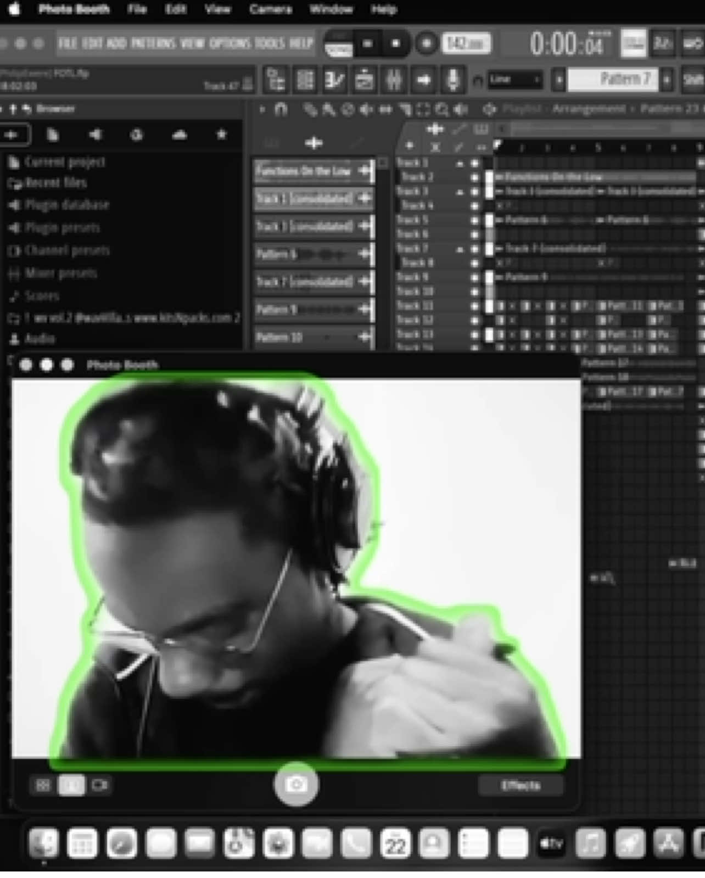Screen dimensions: 705x878
Task: Open FL Studio's ADD menu
Action: (x=116, y=43)
